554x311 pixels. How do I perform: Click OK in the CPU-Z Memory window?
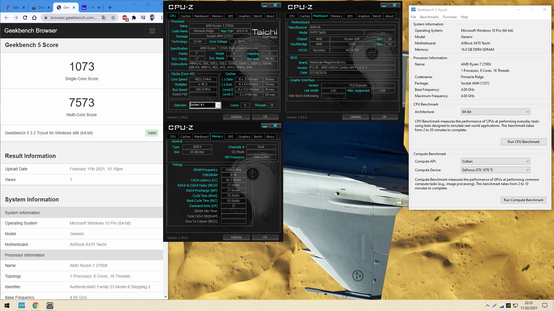(x=265, y=237)
